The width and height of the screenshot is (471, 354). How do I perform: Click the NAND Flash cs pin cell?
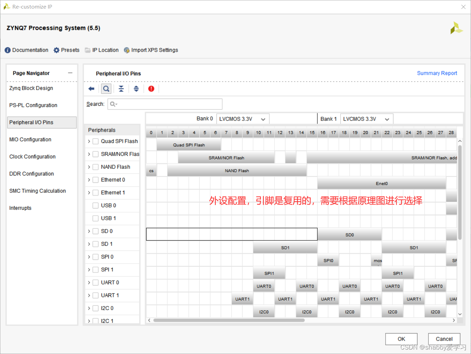[x=151, y=170]
